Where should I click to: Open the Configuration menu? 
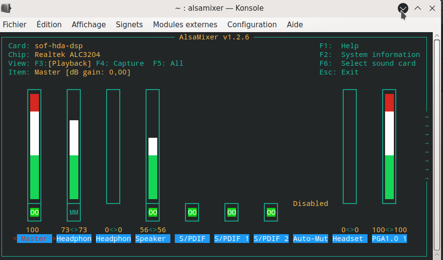(x=252, y=24)
